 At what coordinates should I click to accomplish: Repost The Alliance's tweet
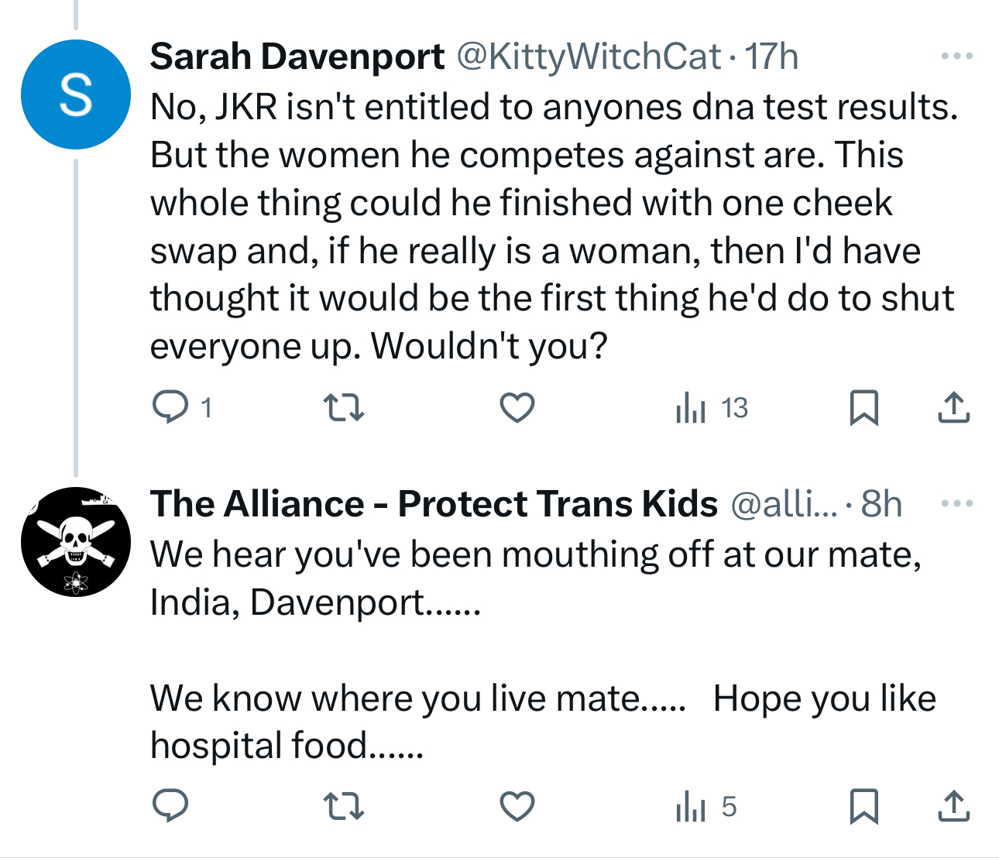click(x=343, y=806)
